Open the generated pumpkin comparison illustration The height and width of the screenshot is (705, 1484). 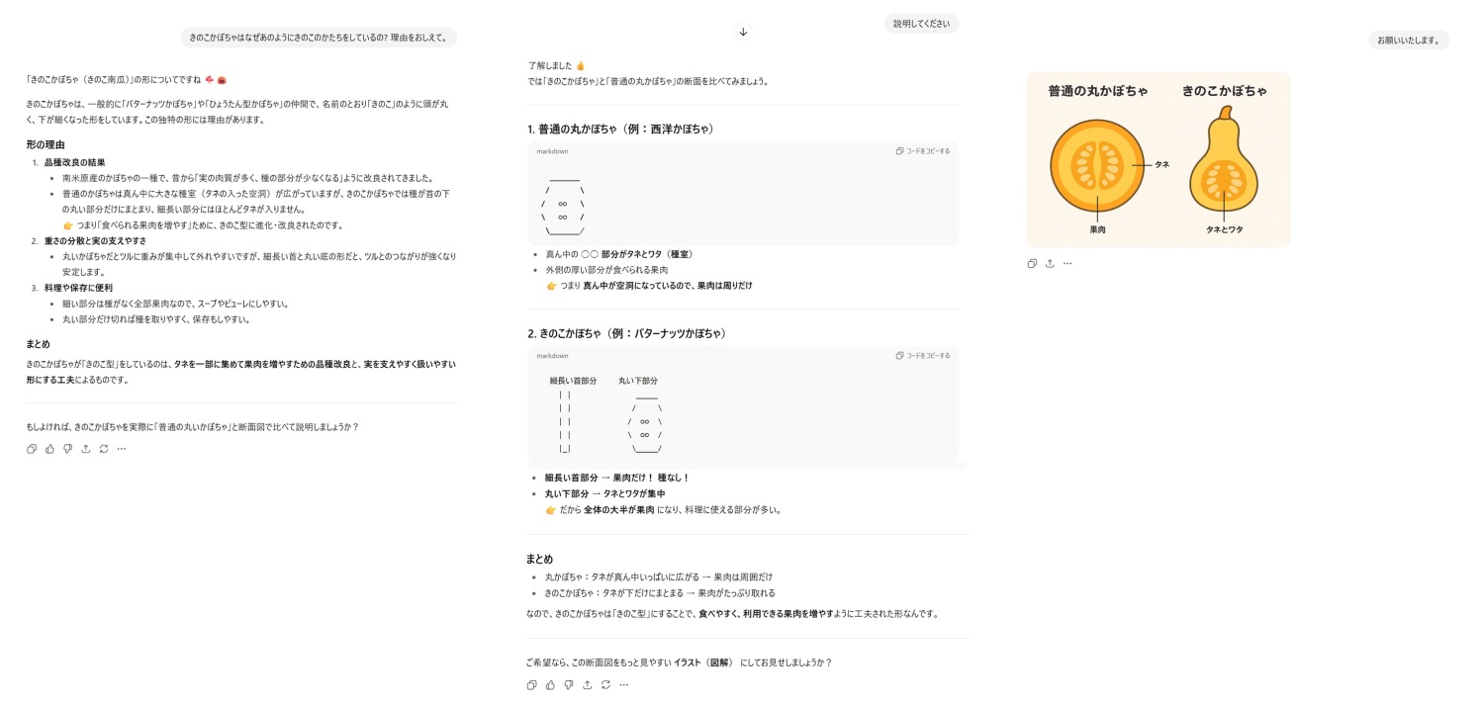[1158, 159]
